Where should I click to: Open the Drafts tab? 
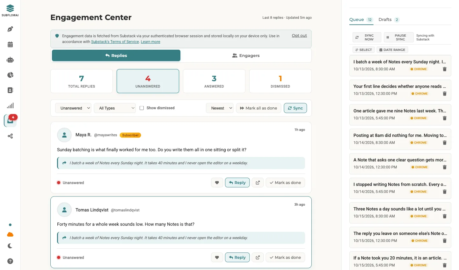pyautogui.click(x=389, y=20)
